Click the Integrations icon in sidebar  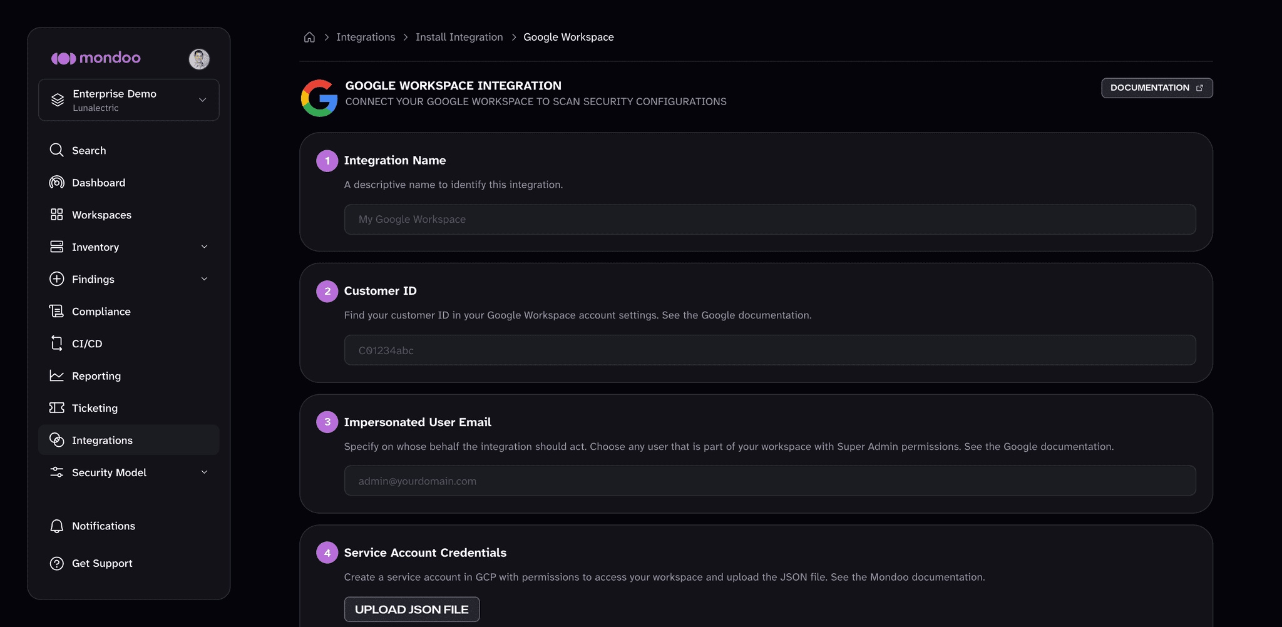tap(56, 440)
